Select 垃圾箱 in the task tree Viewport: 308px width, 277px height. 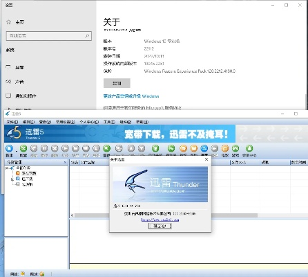coord(27,184)
